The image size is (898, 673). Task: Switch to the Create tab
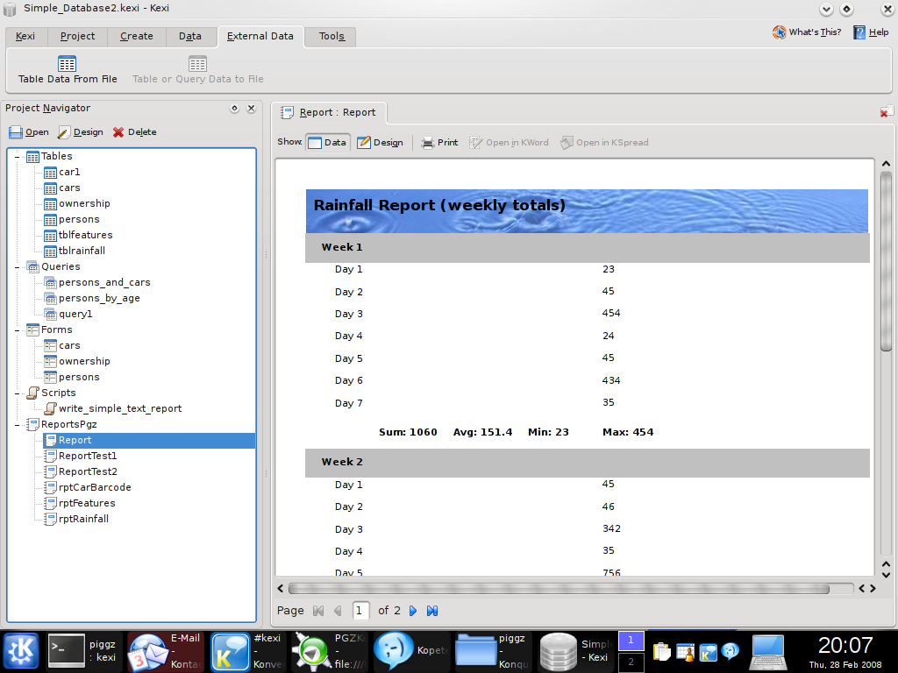click(x=137, y=37)
